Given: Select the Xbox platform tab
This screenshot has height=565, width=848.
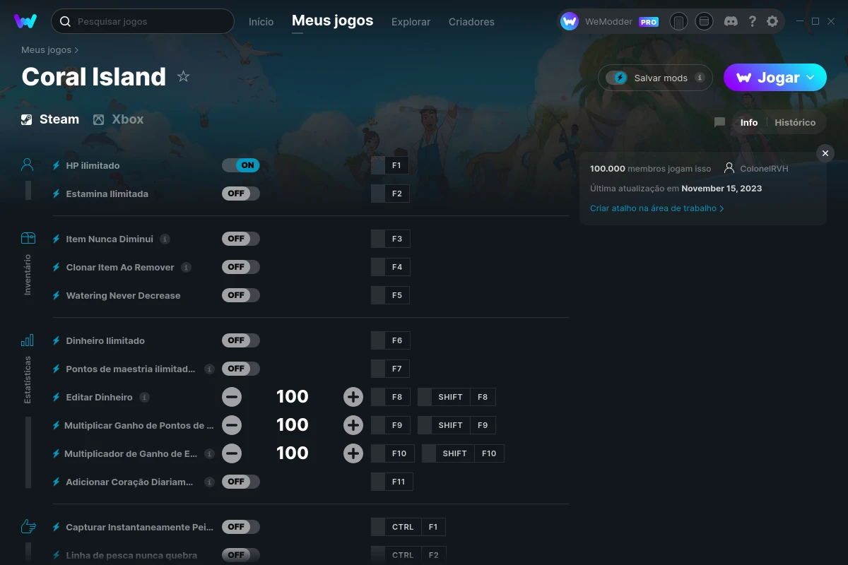Looking at the screenshot, I should [x=118, y=119].
